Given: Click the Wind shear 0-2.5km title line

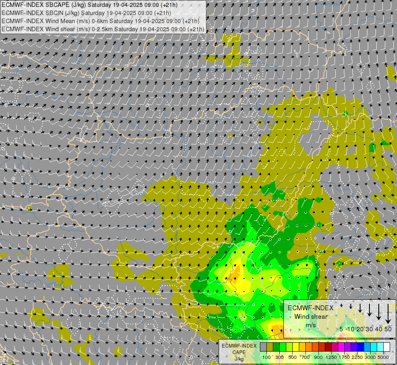Looking at the screenshot, I should coord(103,29).
